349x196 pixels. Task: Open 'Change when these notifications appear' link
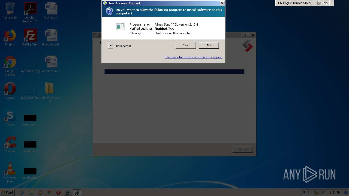pyautogui.click(x=194, y=57)
